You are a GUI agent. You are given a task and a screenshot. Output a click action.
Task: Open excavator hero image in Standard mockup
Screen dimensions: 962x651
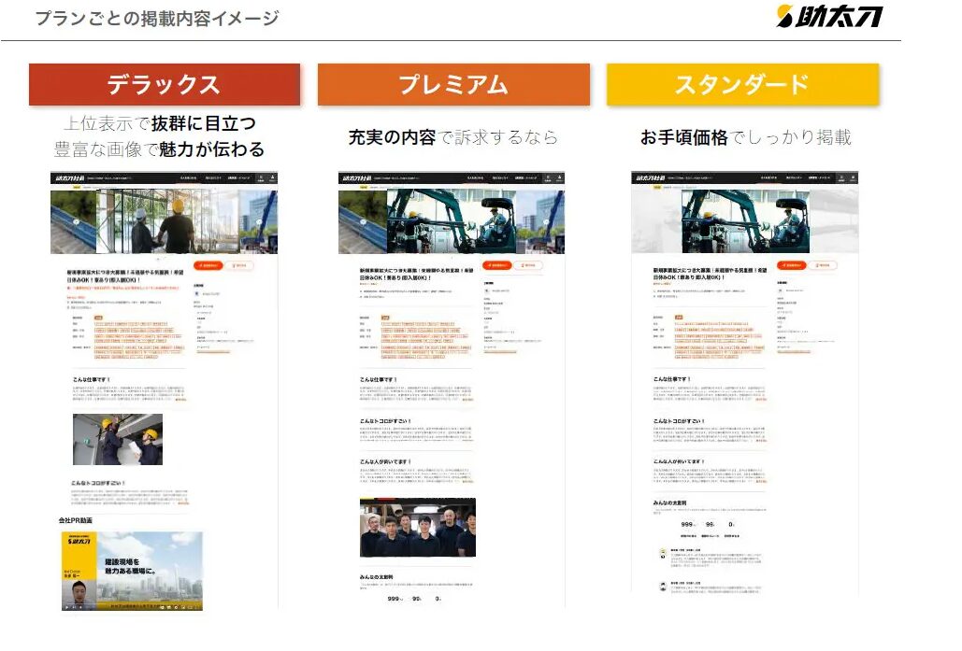[745, 221]
